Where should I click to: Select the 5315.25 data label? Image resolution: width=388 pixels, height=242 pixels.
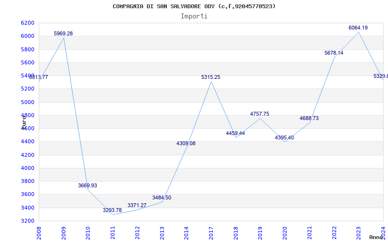tap(210, 77)
